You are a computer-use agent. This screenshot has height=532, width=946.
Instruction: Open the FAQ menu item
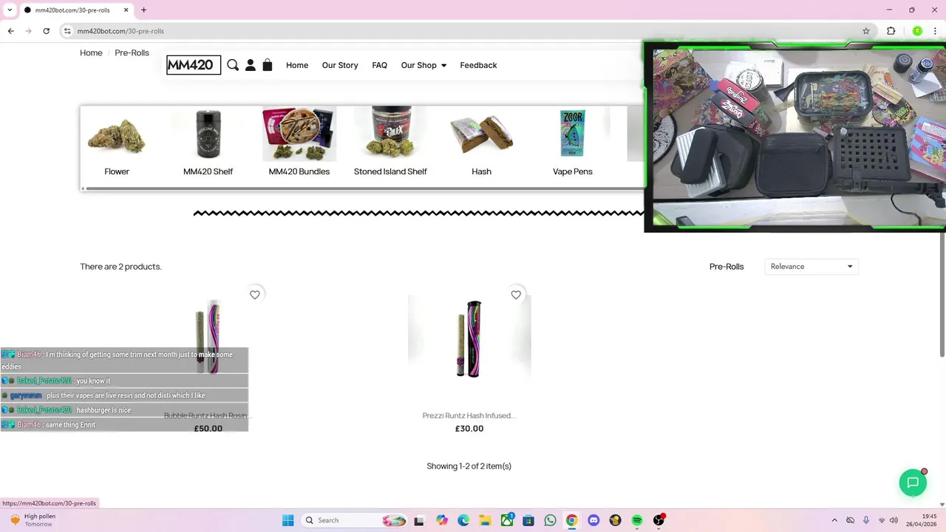click(x=380, y=65)
